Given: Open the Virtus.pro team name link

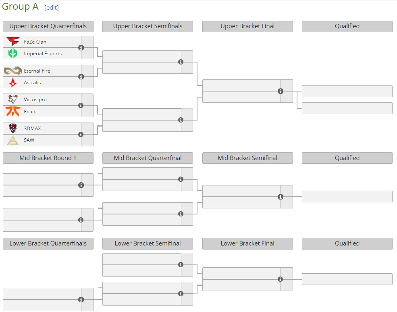Looking at the screenshot, I should pos(35,99).
